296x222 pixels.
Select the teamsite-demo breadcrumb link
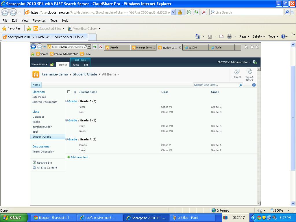coord(55,74)
